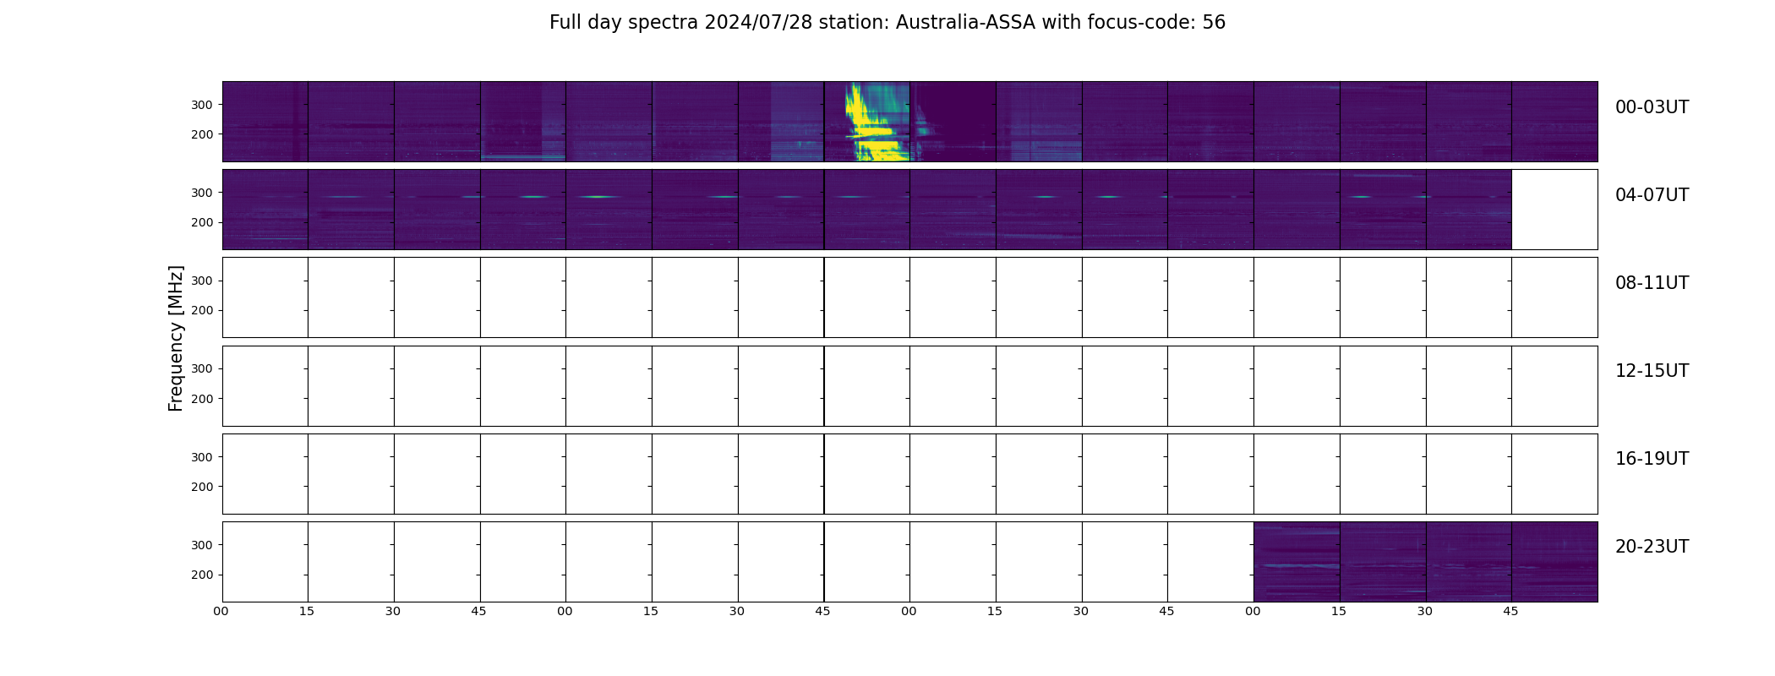Click the first spectrogram segment in 20-23UT row

(1297, 562)
